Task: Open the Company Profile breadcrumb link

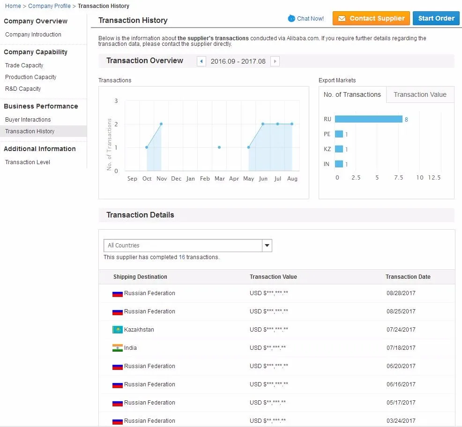Action: [x=49, y=6]
